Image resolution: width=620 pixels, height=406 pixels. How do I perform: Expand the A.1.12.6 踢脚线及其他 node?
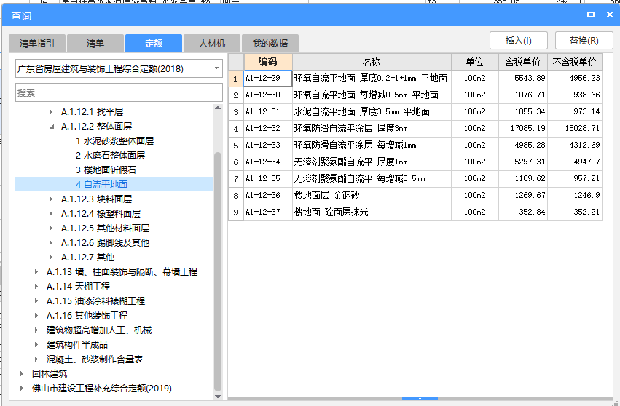51,243
